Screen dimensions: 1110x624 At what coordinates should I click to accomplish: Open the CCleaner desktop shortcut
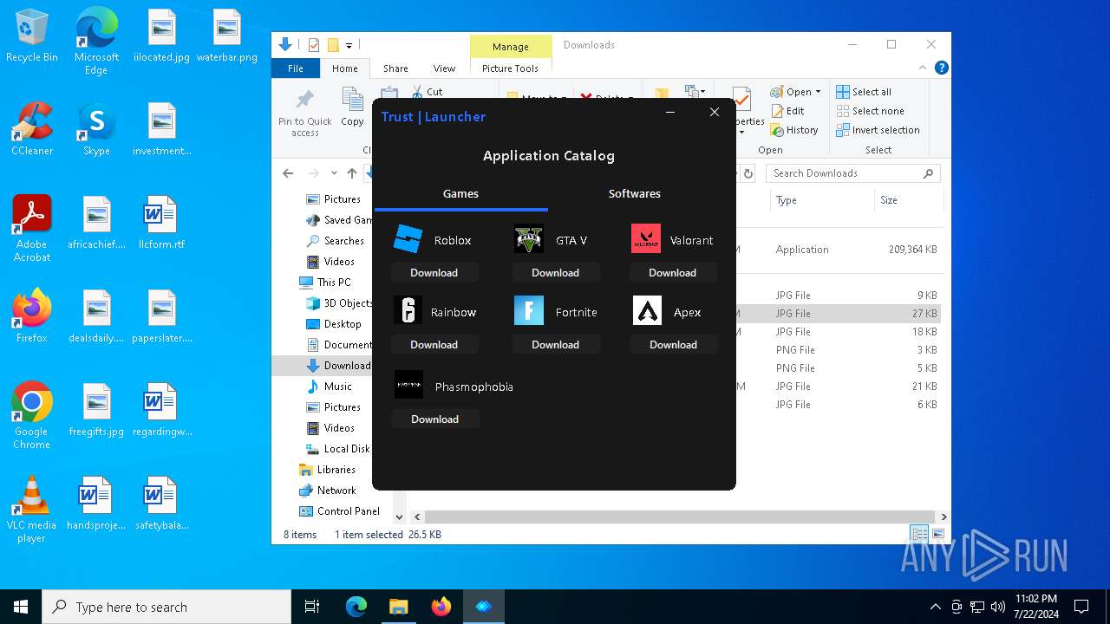tap(32, 129)
